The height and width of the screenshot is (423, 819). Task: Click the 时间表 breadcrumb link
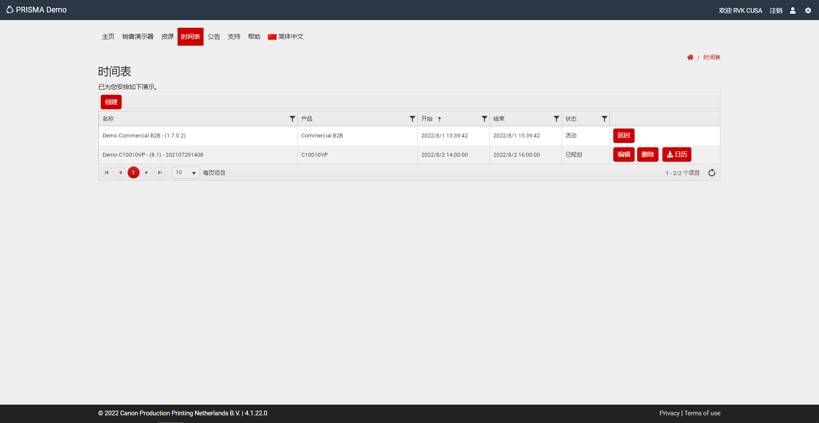(x=711, y=57)
